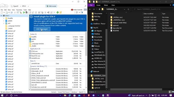Screen dimensions: 174x97
Task: Open the purple File tab in Explorer
Action: coord(91,5)
